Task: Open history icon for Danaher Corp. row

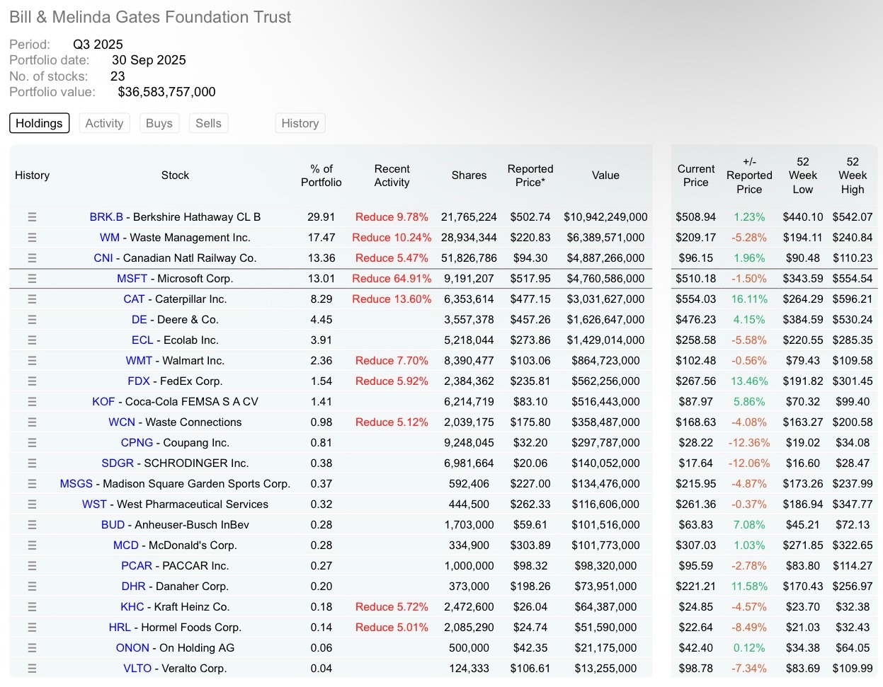Action: [x=32, y=587]
